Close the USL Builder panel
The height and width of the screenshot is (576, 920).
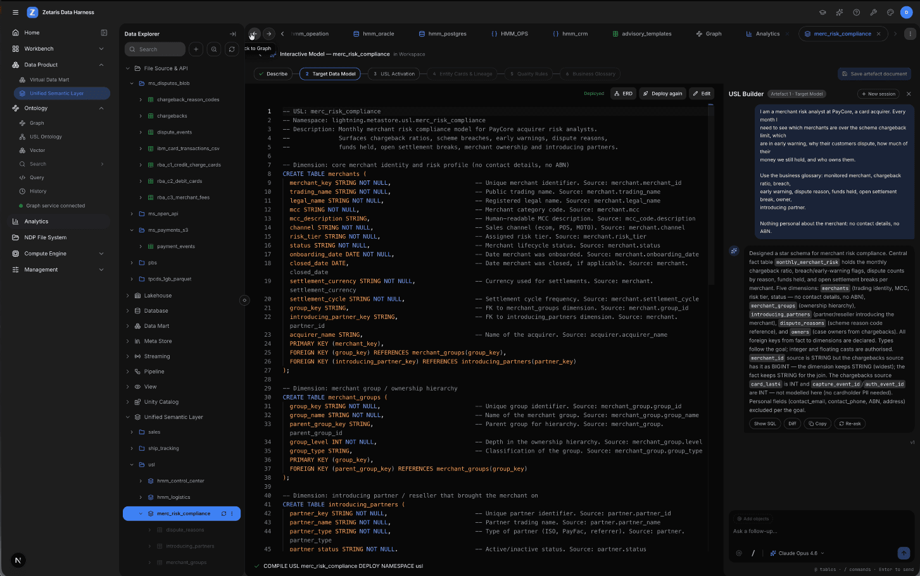coord(909,94)
